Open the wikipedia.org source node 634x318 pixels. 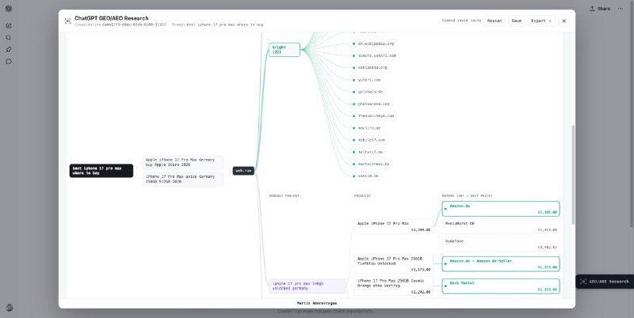click(x=370, y=68)
